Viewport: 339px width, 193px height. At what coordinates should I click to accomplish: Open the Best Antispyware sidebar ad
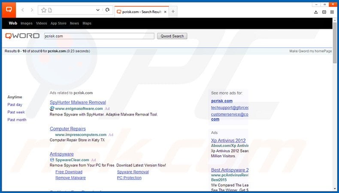click(230, 170)
